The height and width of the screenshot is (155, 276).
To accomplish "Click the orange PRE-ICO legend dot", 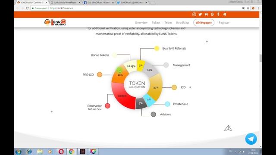I will (x=100, y=74).
